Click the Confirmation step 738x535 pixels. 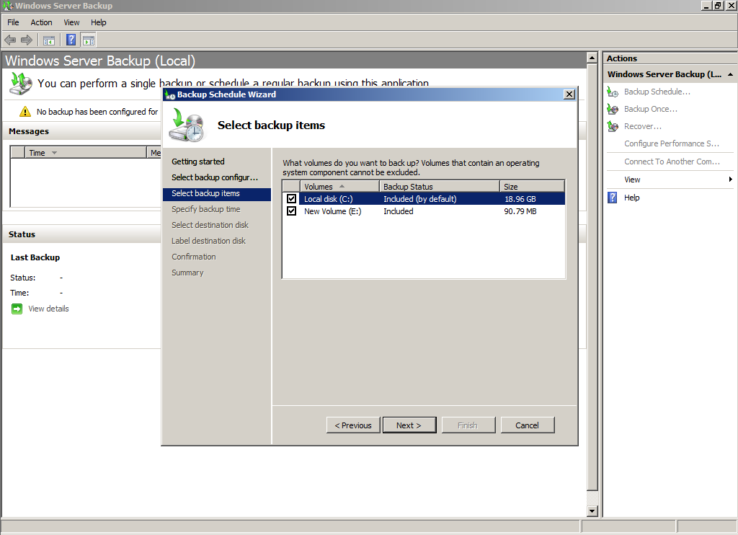coord(193,257)
